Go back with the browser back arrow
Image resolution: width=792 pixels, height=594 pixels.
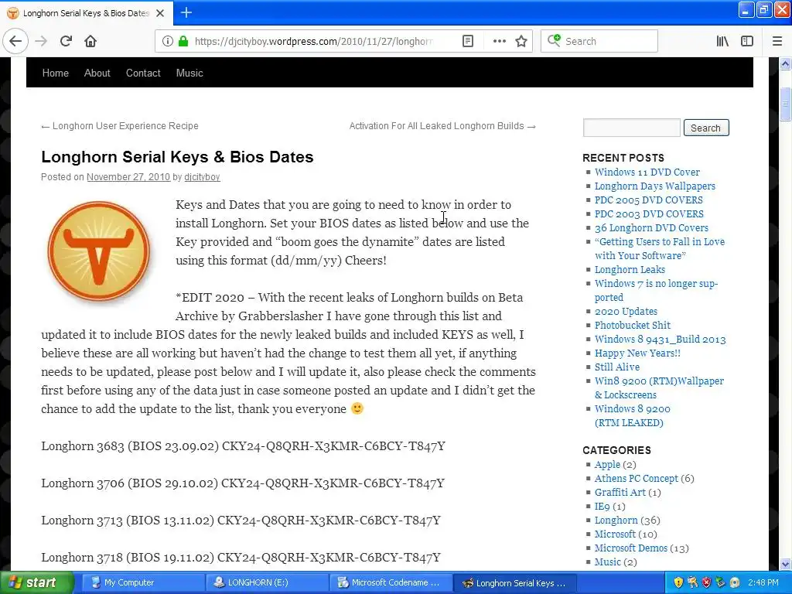tap(15, 41)
